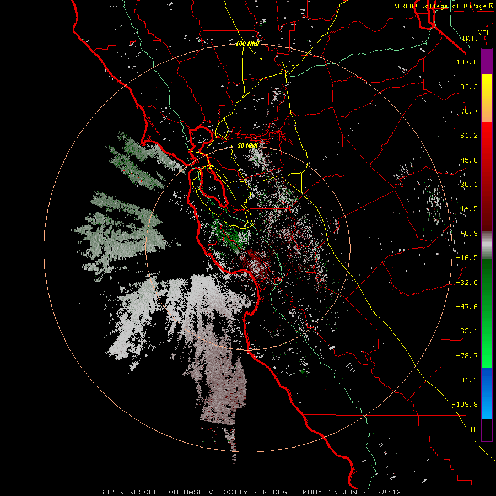
Task: Click the VEL legend title
Action: pyautogui.click(x=484, y=33)
